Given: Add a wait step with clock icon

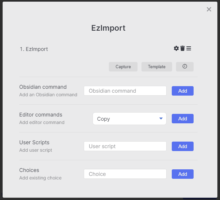Looking at the screenshot, I should pyautogui.click(x=185, y=67).
